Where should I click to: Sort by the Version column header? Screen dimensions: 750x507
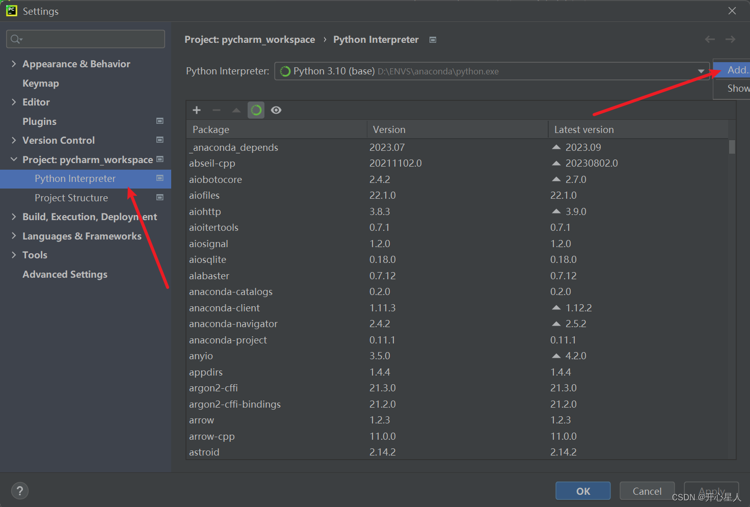coord(458,129)
